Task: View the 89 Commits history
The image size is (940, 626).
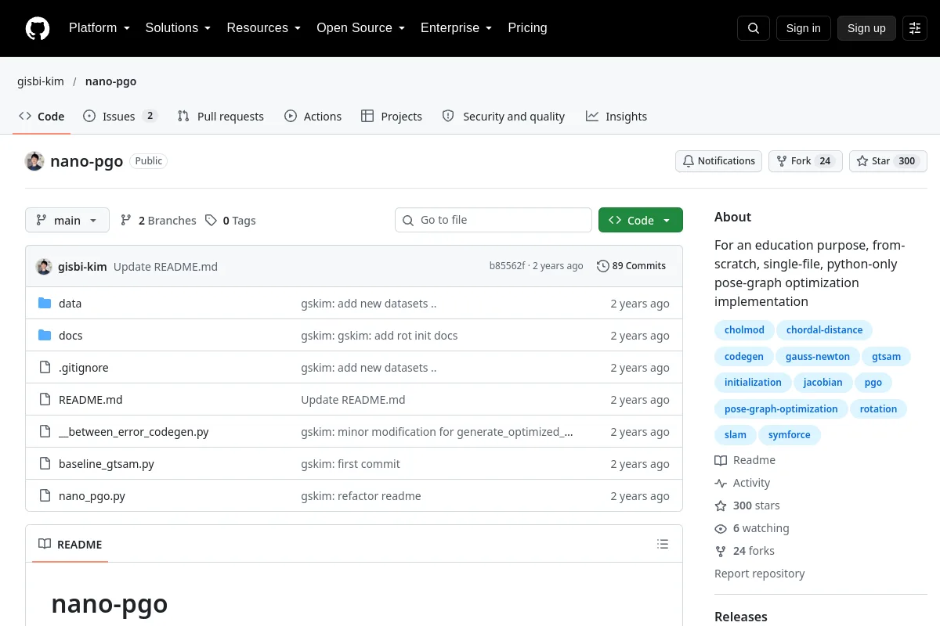Action: click(631, 266)
